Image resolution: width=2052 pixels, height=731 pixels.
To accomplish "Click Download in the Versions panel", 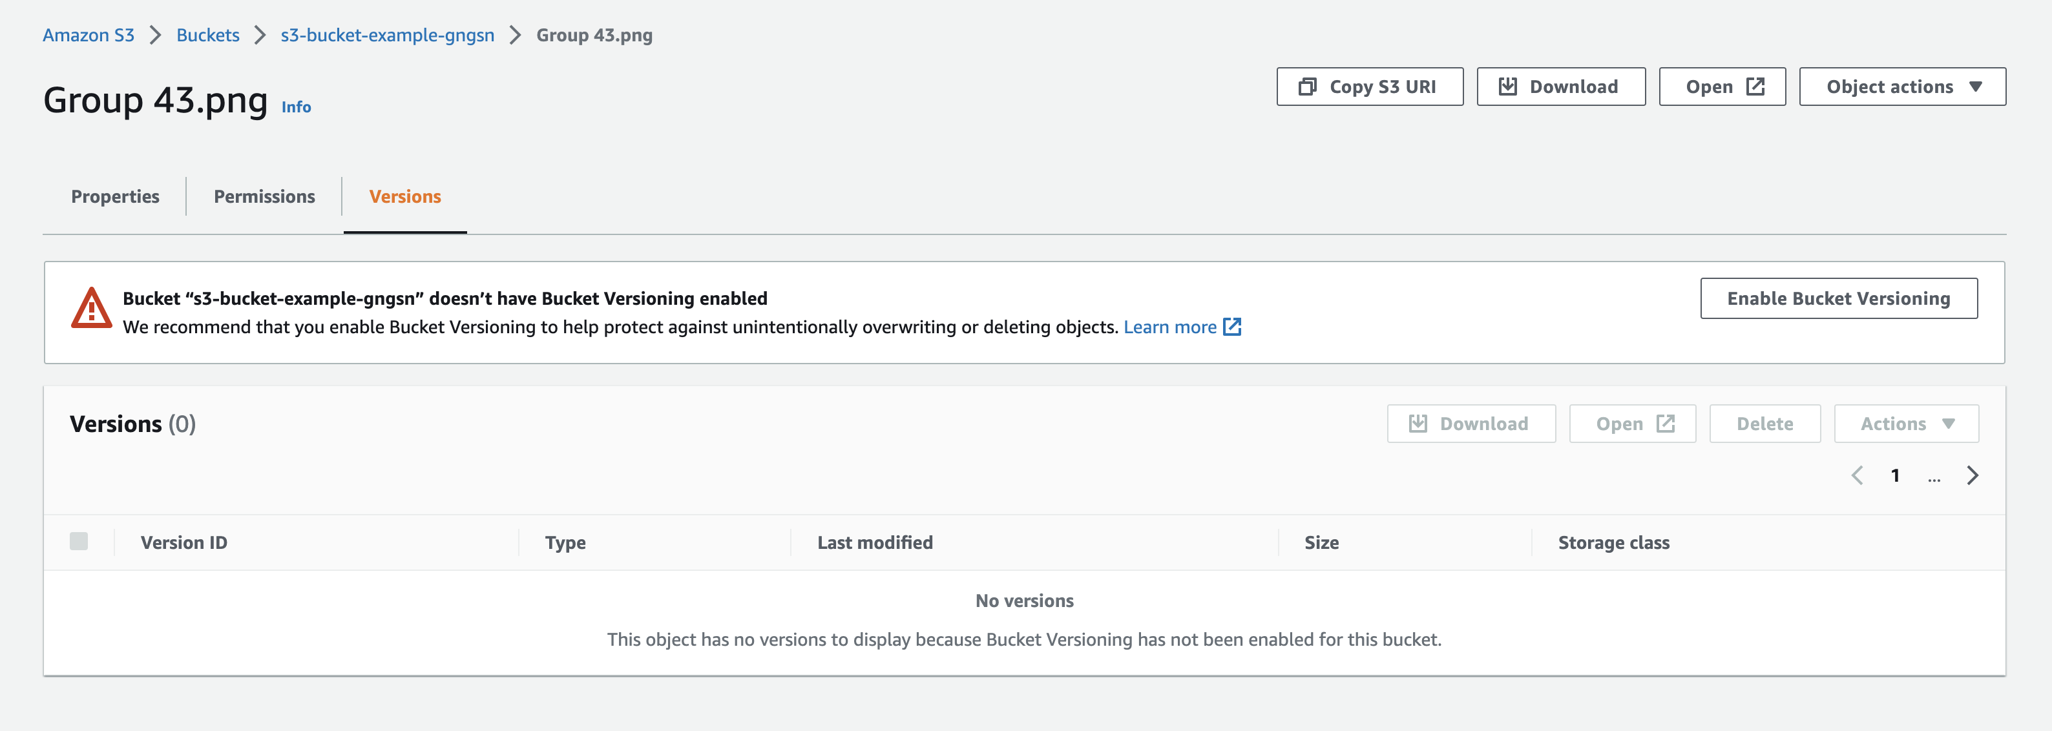I will (1471, 424).
